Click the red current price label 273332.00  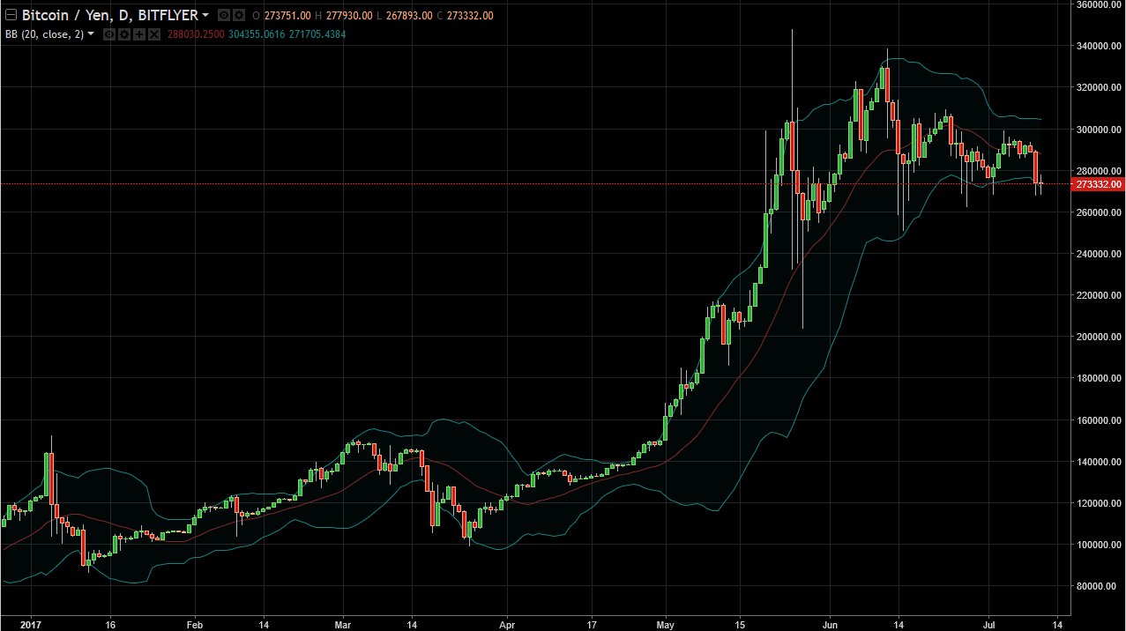tap(1099, 184)
